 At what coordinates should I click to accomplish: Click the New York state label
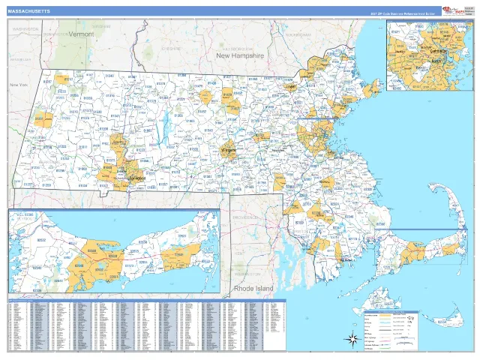pos(19,85)
